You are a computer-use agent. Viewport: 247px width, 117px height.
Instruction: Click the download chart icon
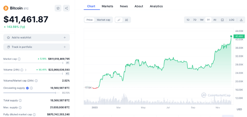241,20
